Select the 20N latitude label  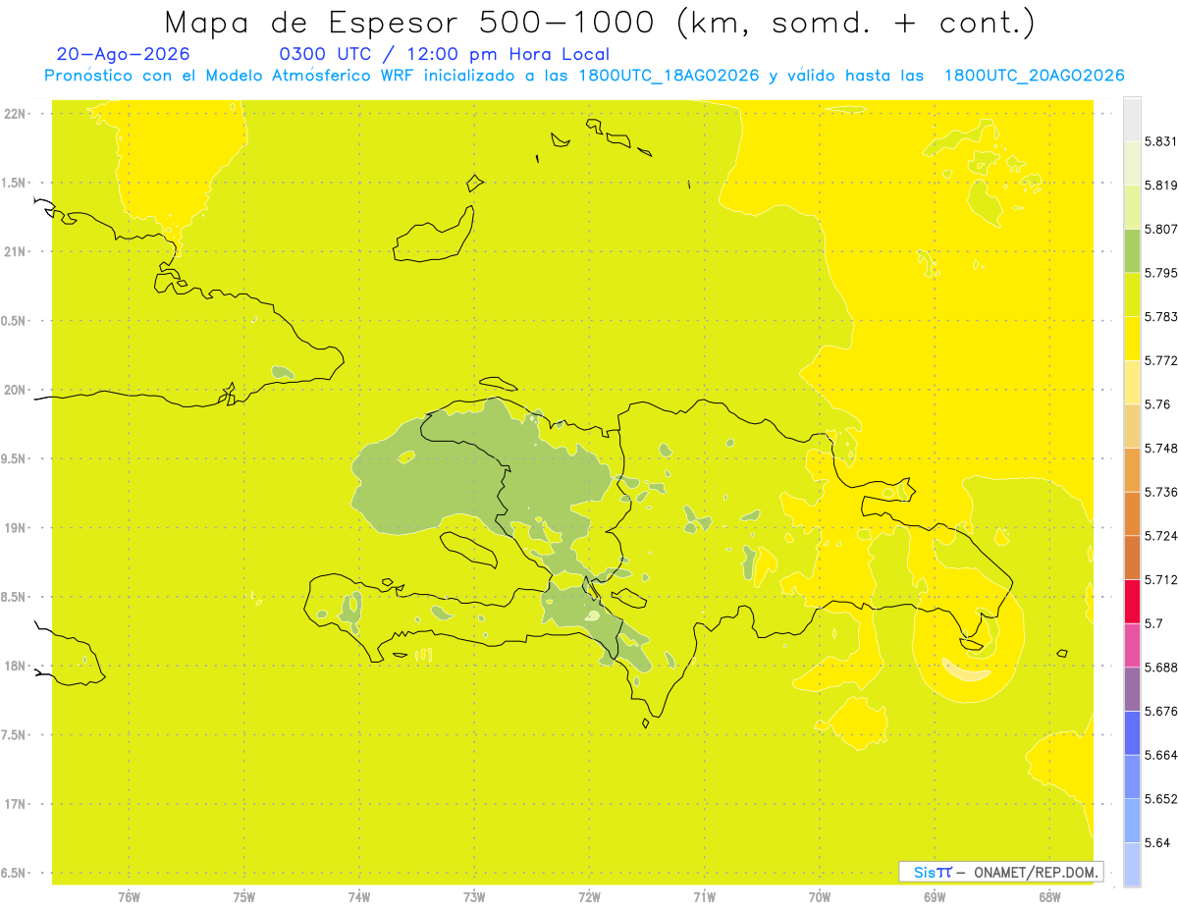click(x=17, y=390)
